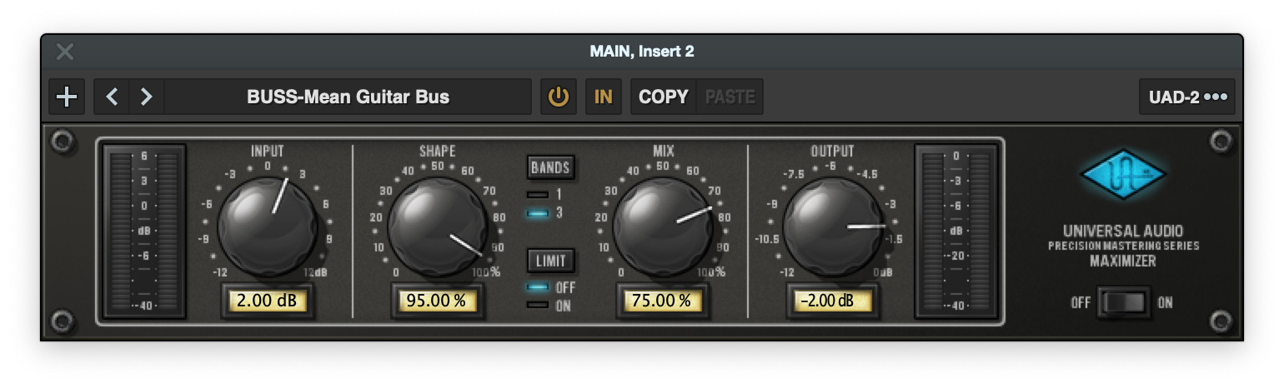Screen dimensions: 1284x388
Task: Go to the next preset with the right arrow
Action: [x=147, y=97]
